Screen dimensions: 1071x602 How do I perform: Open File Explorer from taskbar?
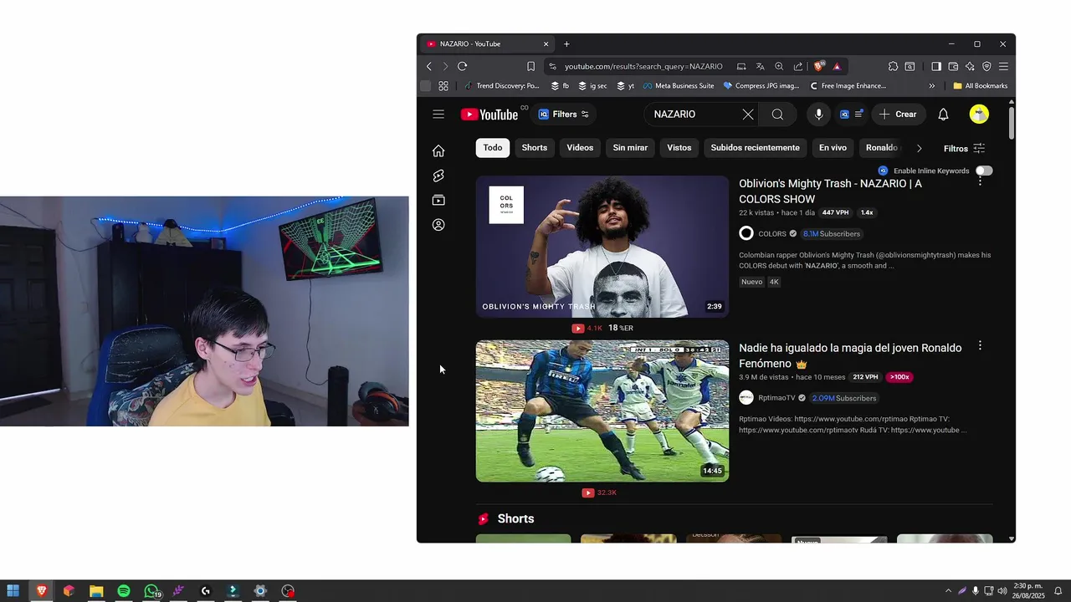click(96, 591)
